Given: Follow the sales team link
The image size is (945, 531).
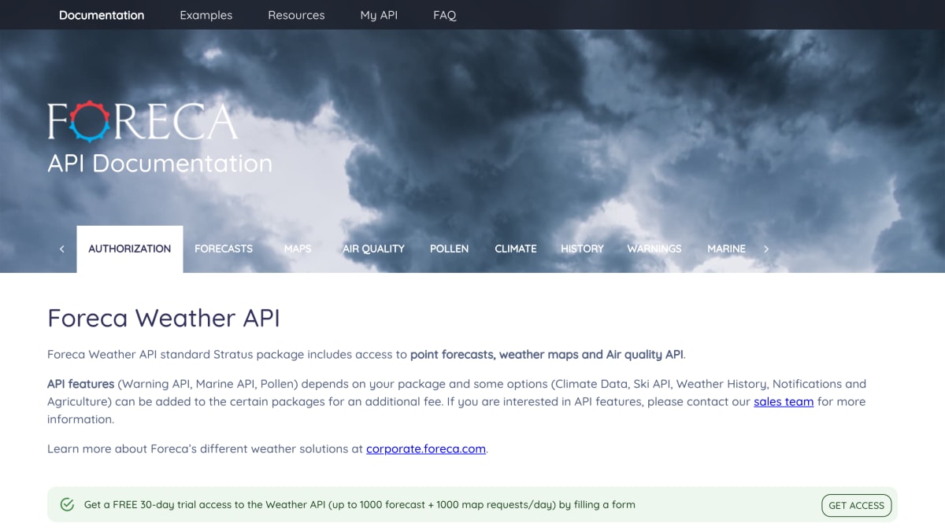Looking at the screenshot, I should click(784, 401).
